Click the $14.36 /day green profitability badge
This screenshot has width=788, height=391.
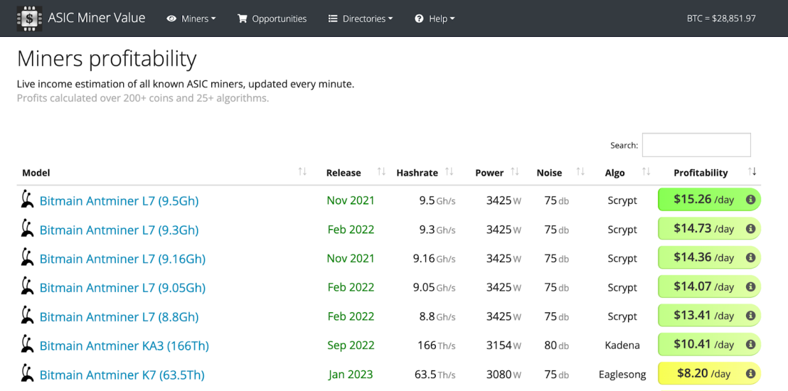pyautogui.click(x=703, y=258)
